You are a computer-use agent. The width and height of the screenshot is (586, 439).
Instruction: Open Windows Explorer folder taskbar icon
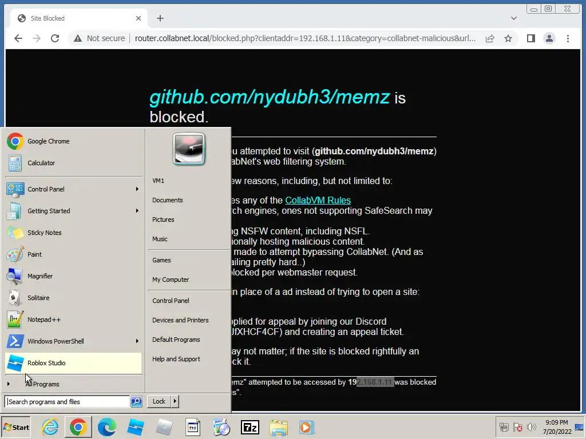click(x=279, y=427)
